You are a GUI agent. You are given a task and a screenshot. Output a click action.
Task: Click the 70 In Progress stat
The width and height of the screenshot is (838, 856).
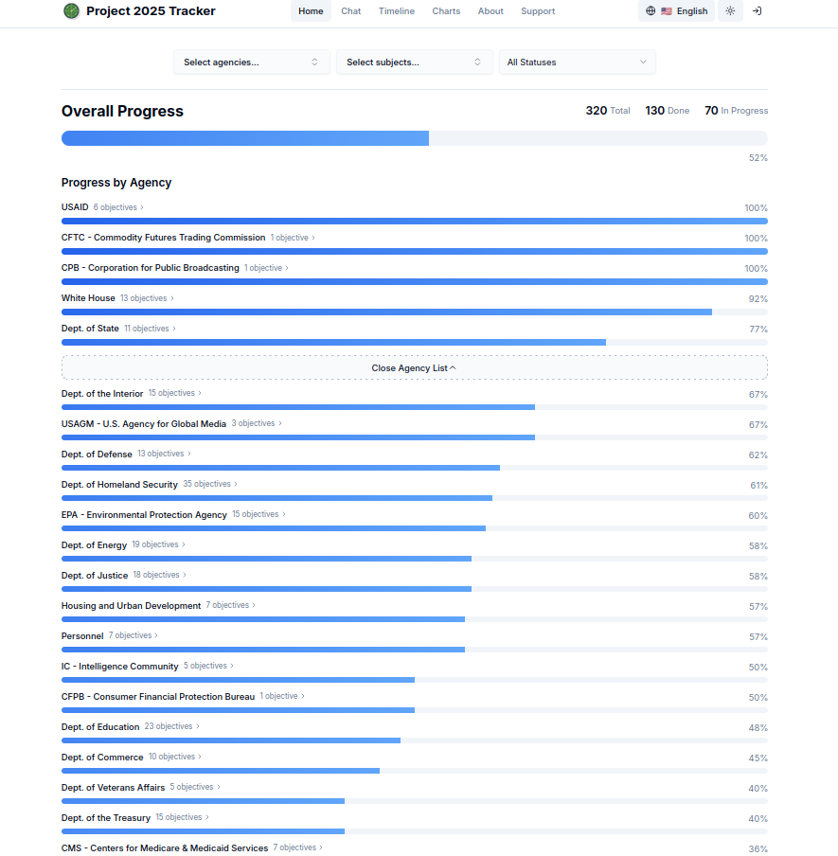coord(736,111)
